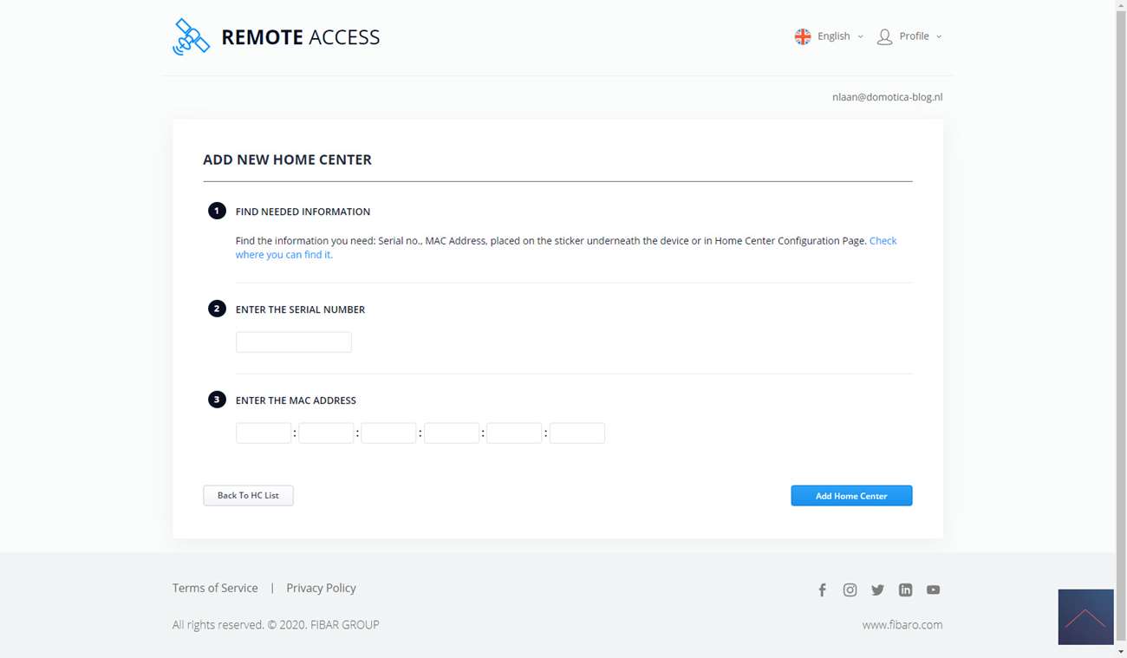Select the first MAC address field
The height and width of the screenshot is (658, 1127).
264,433
